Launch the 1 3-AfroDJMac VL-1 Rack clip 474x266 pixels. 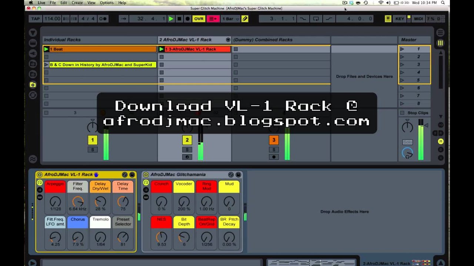click(161, 49)
